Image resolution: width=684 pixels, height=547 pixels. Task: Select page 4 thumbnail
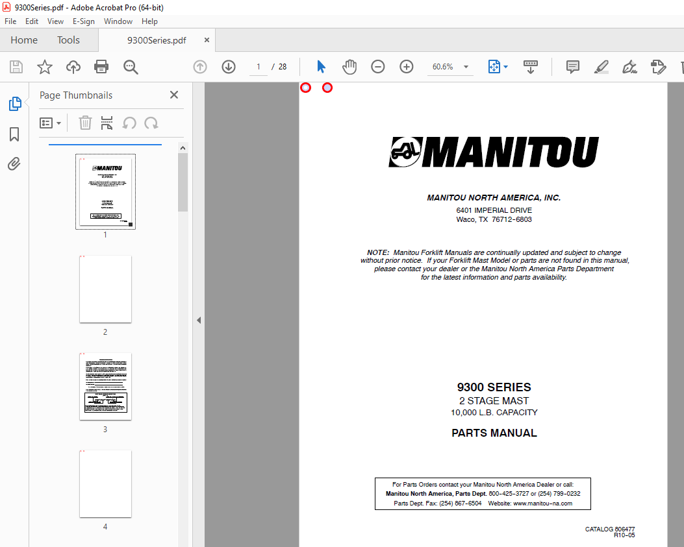click(106, 484)
